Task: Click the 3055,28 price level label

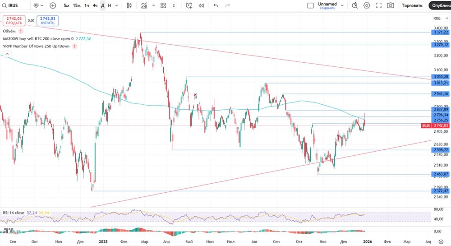Action: tap(440, 77)
